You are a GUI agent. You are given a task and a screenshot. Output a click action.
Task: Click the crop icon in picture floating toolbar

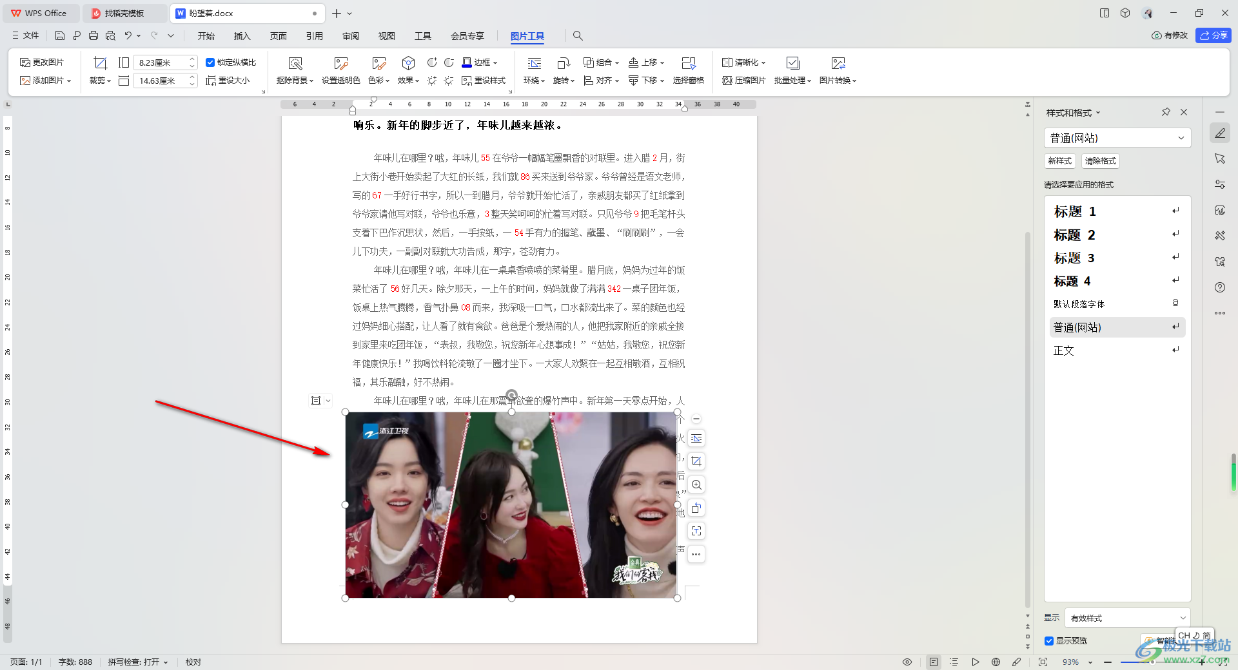point(696,461)
